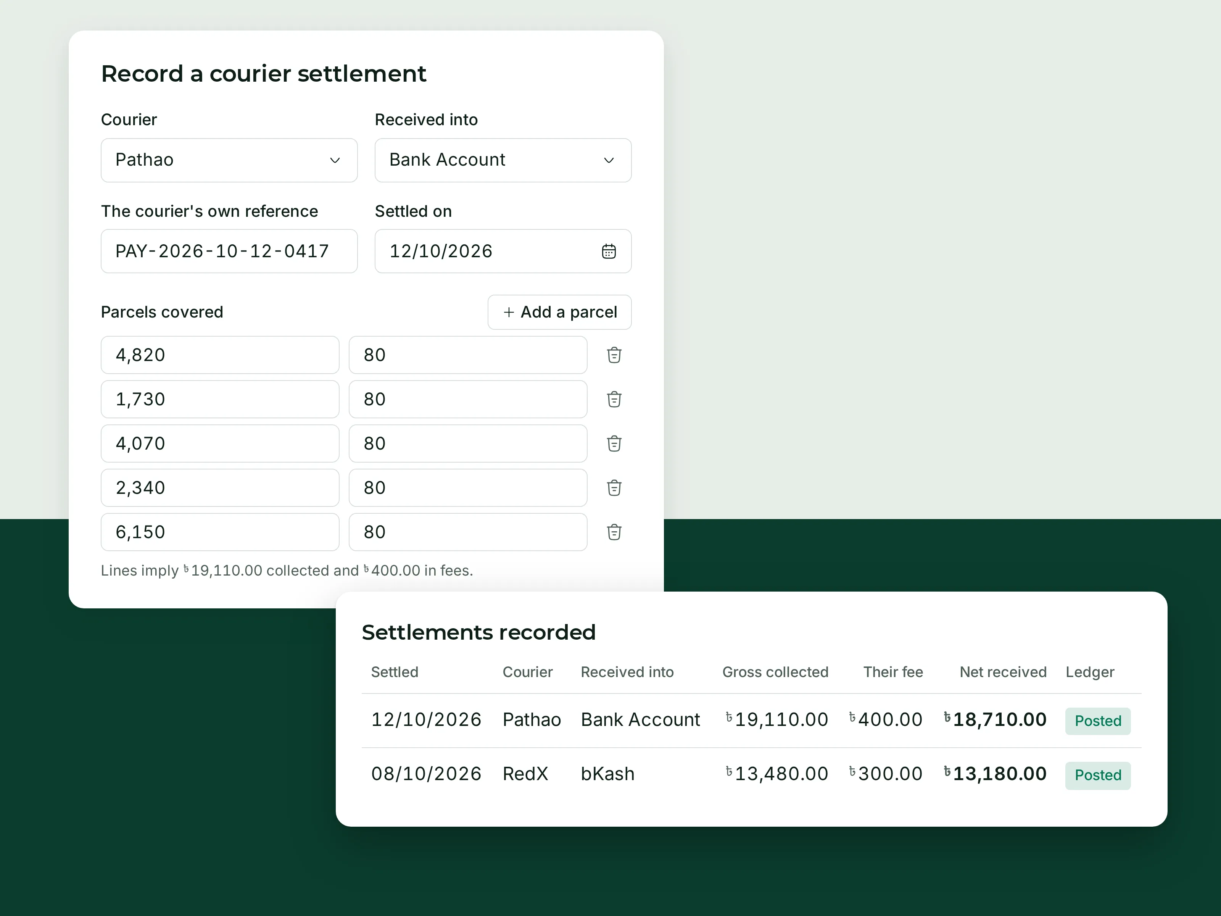Click the ৳18,710.00 net received value
This screenshot has height=916, width=1221.
pos(995,719)
